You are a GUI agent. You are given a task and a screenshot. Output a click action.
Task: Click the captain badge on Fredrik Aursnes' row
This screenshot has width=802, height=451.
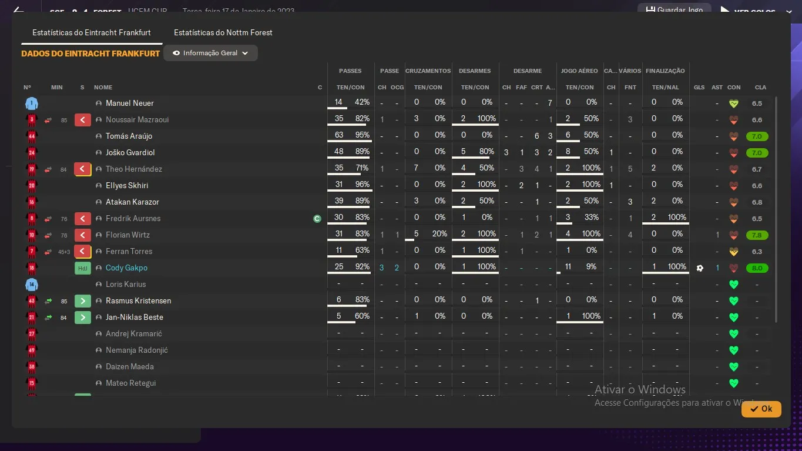click(x=317, y=219)
